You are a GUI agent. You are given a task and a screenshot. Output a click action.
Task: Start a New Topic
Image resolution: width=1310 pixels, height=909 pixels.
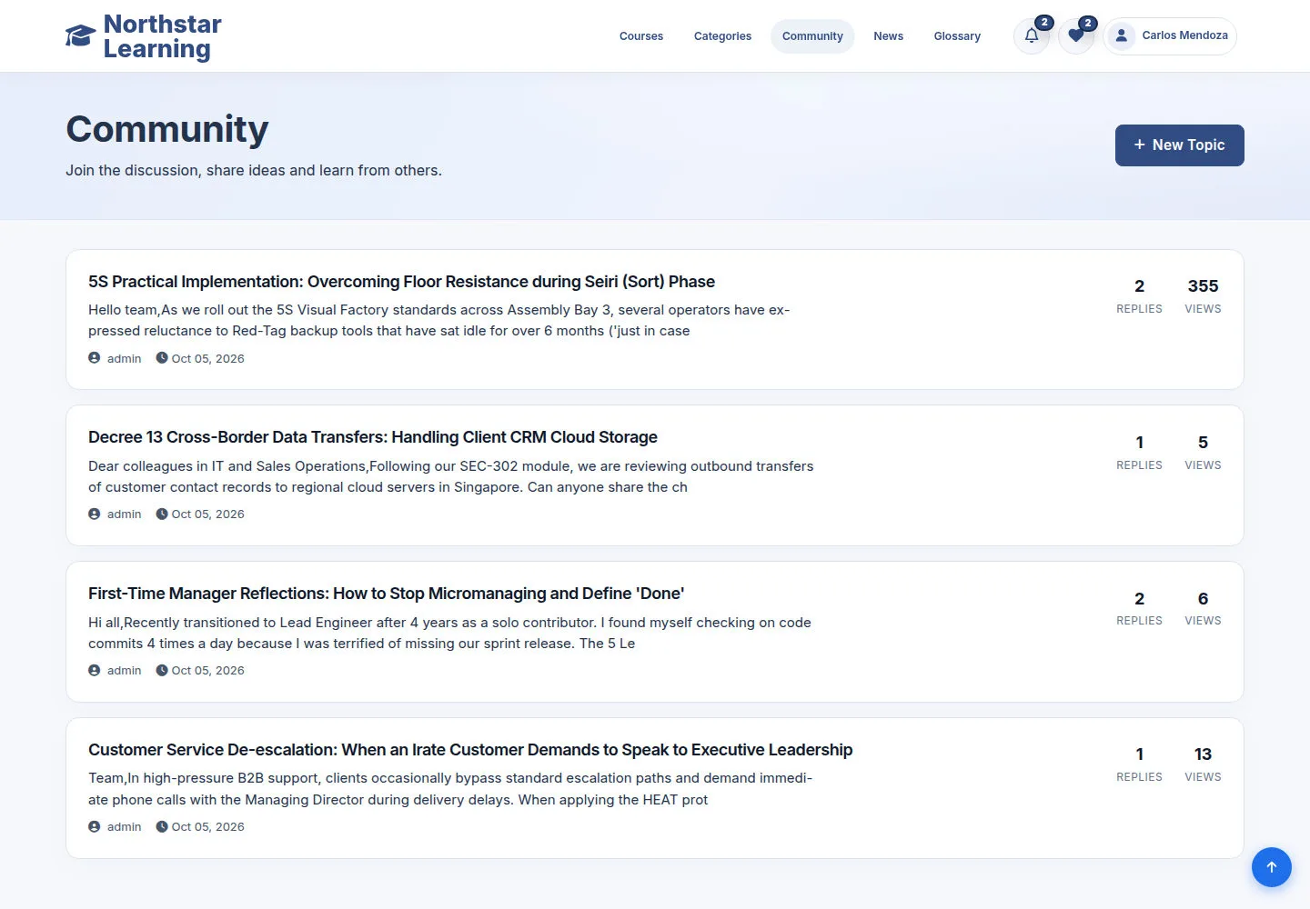pos(1180,145)
